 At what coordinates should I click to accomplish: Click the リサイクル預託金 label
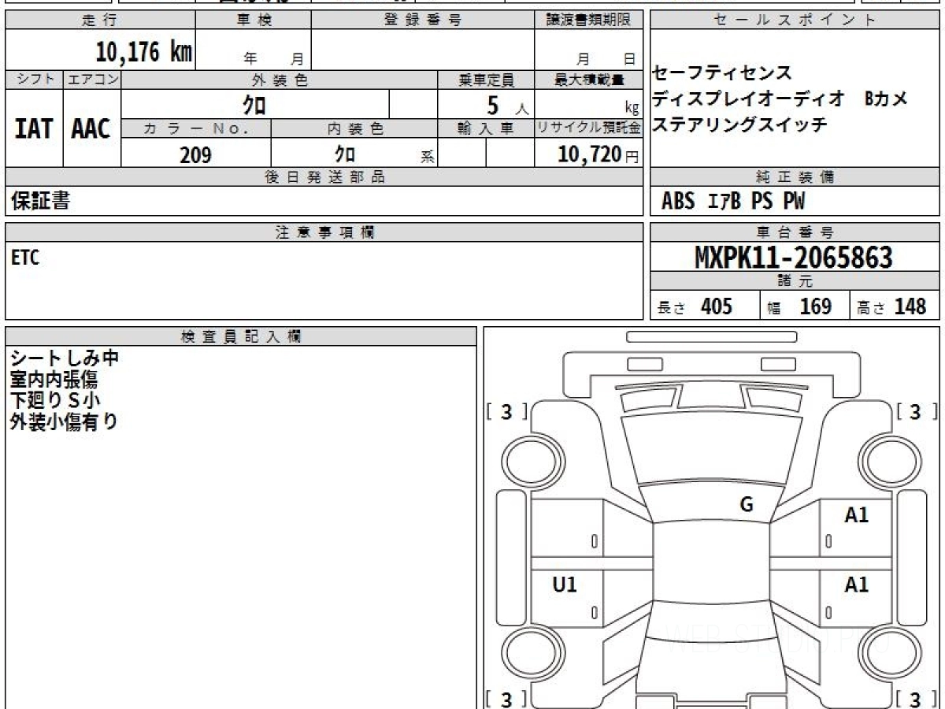(589, 129)
